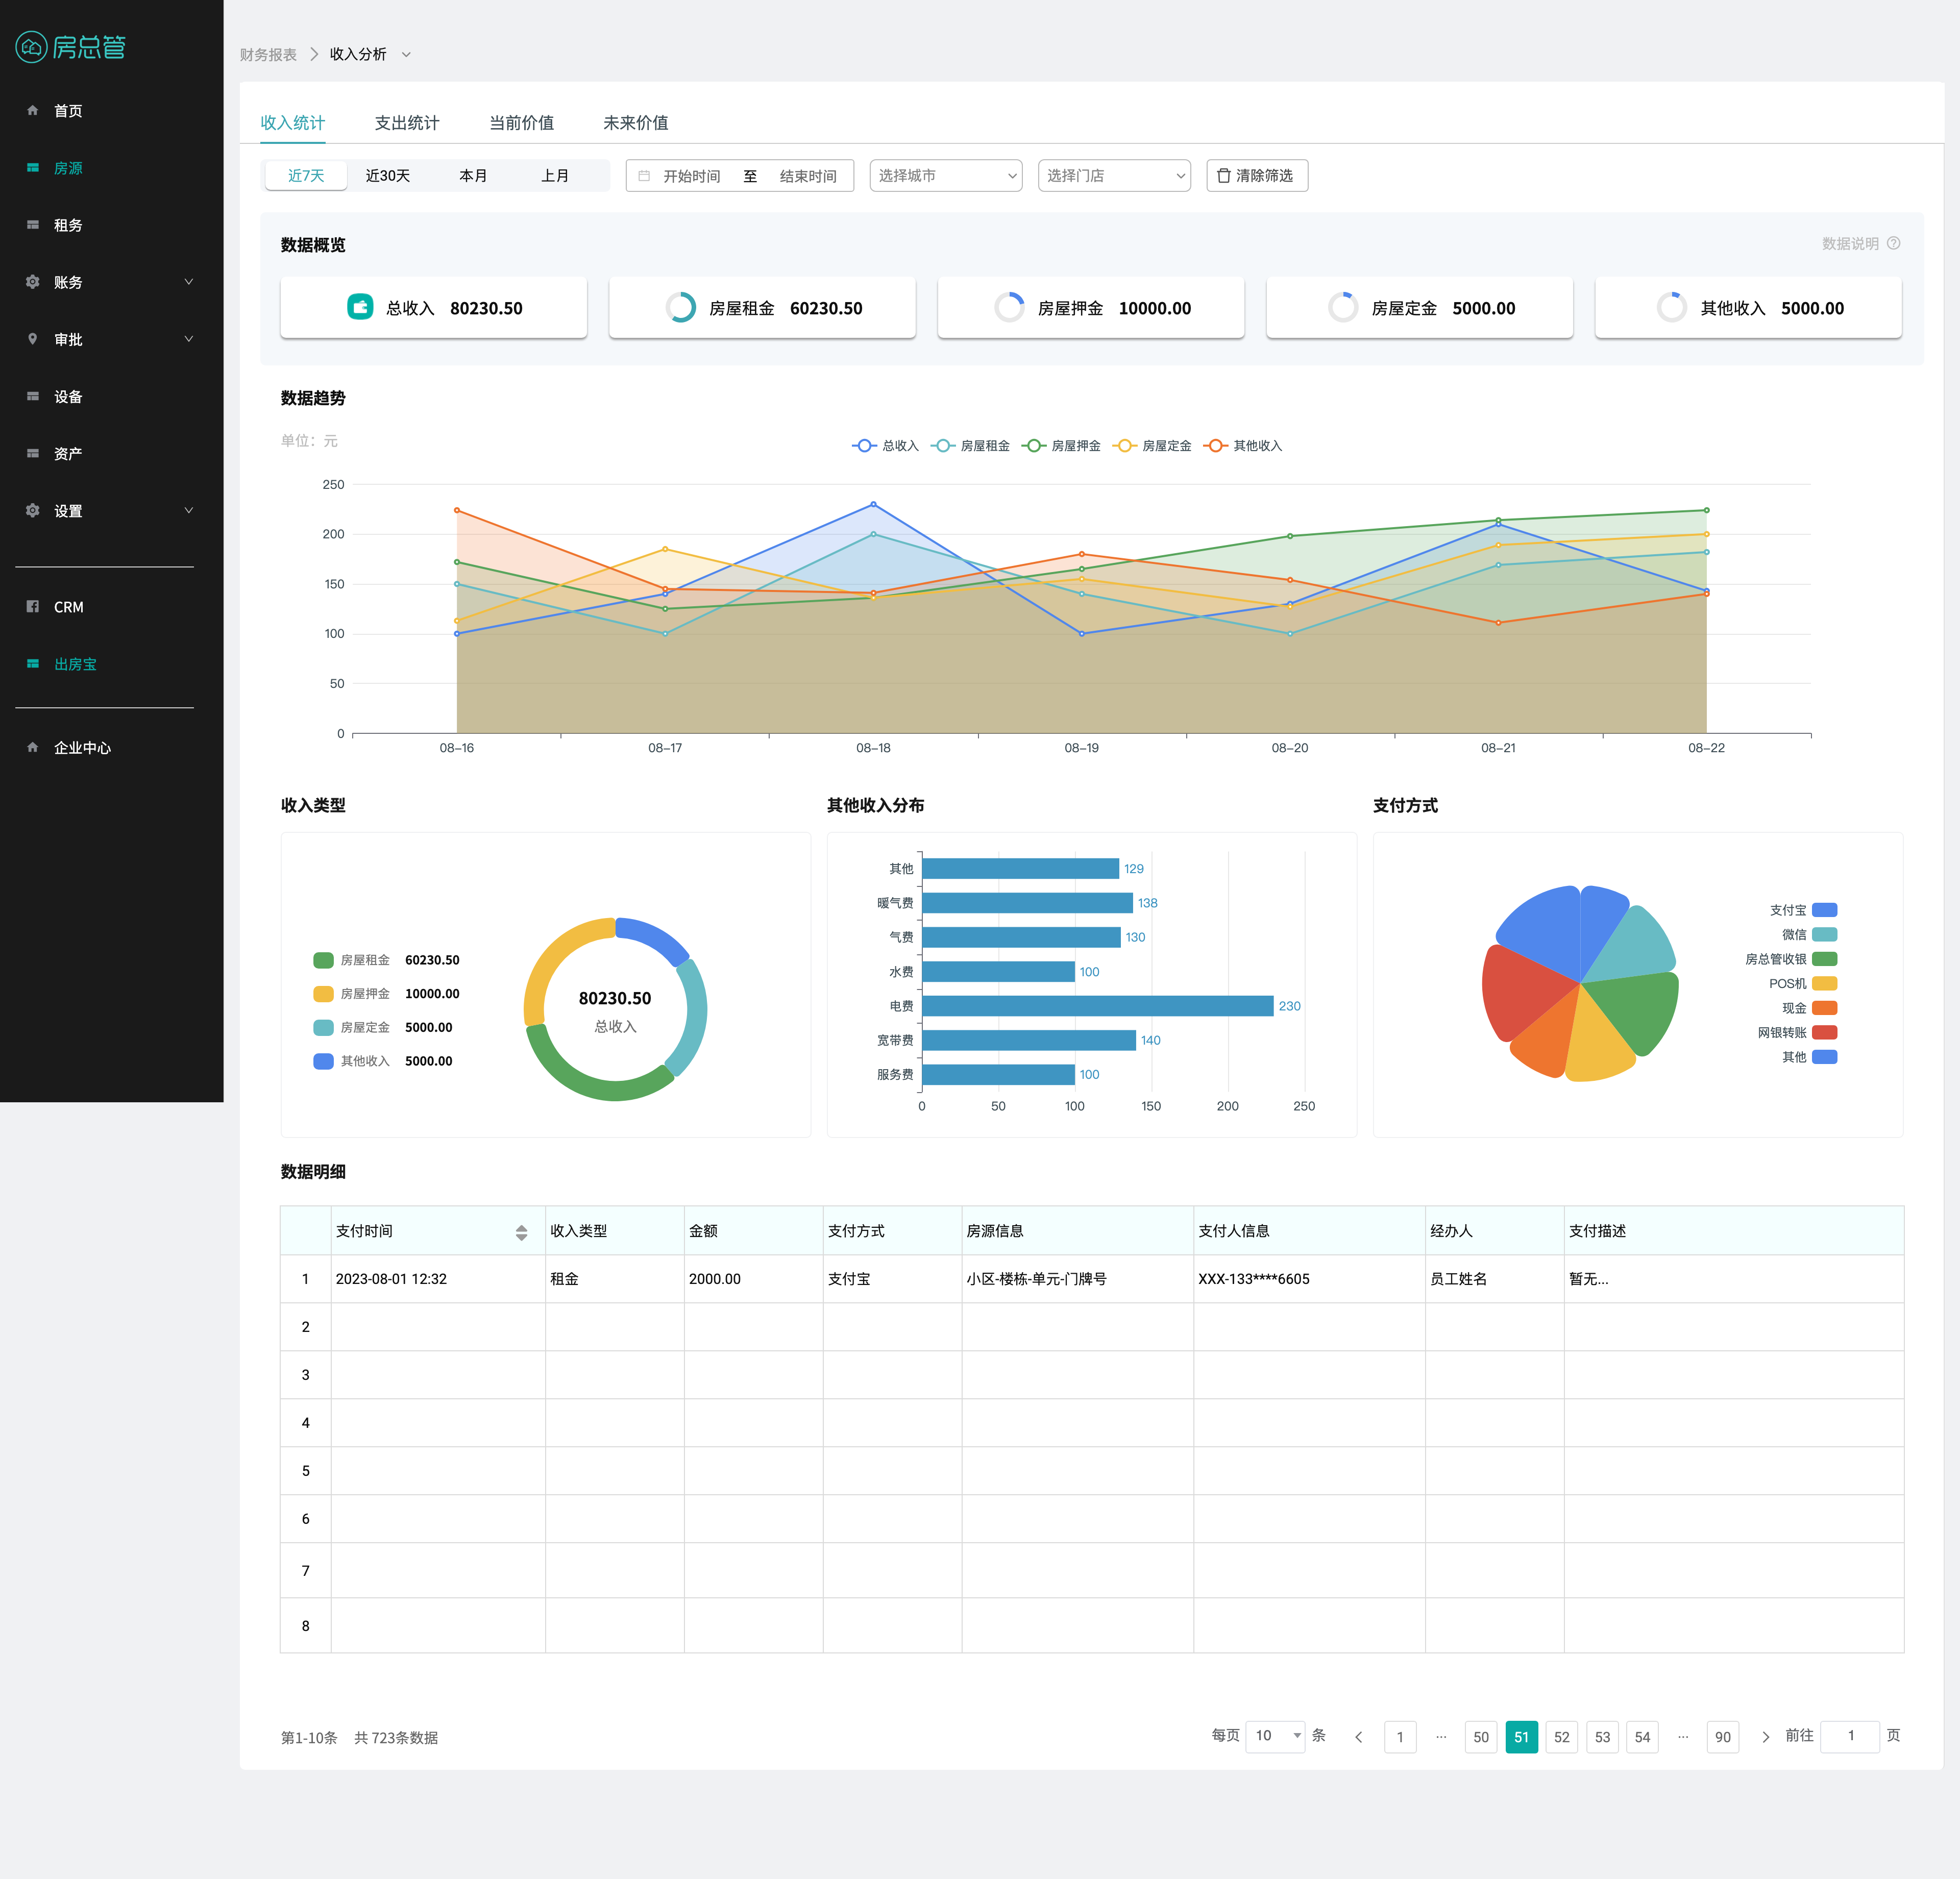This screenshot has width=1960, height=1879.
Task: Click the calendar icon in date range
Action: click(644, 176)
